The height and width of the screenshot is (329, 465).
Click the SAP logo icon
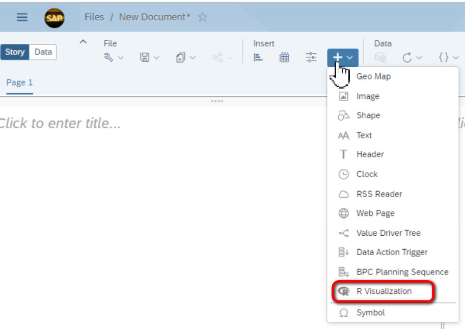pos(54,18)
